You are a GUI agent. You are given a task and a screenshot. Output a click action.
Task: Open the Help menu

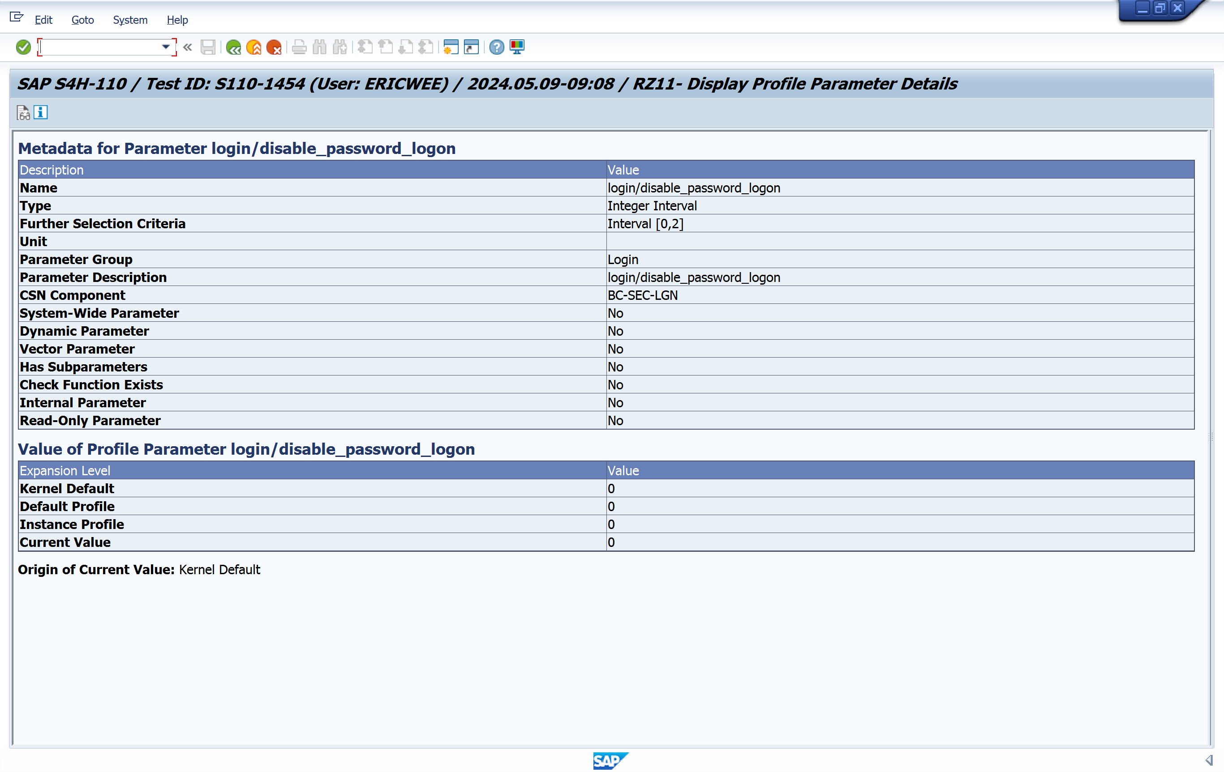coord(177,20)
